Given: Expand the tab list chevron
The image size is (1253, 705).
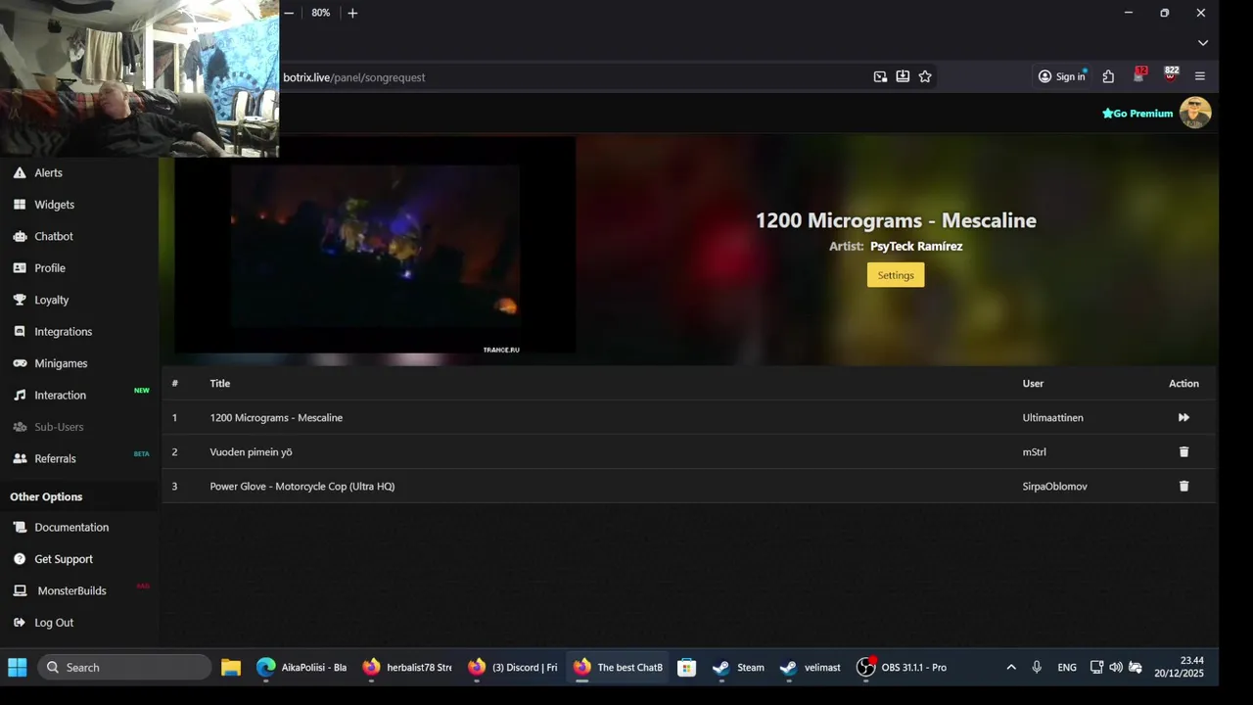Looking at the screenshot, I should (x=1203, y=43).
